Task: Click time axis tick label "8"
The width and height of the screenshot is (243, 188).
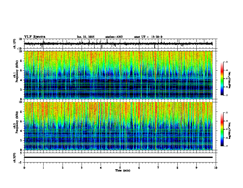Action: tap(177, 168)
